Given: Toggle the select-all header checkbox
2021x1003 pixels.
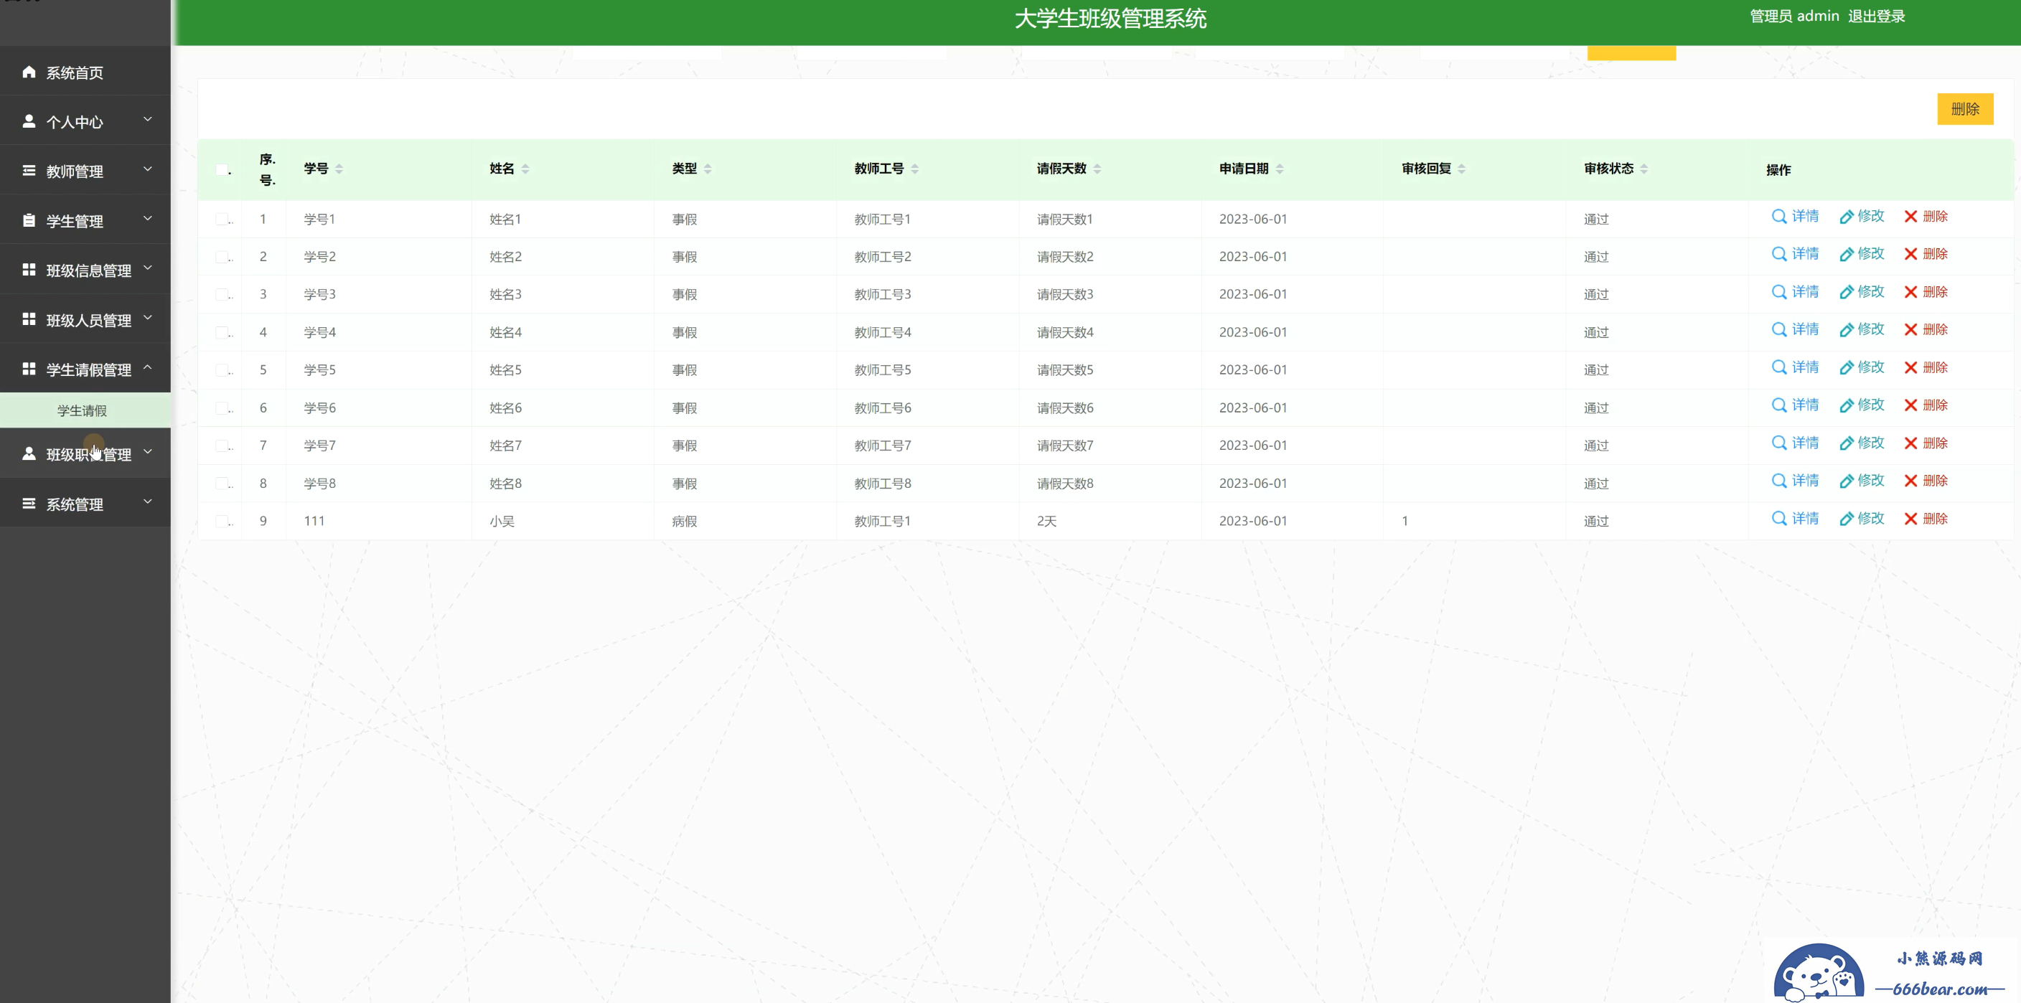Looking at the screenshot, I should [x=222, y=169].
